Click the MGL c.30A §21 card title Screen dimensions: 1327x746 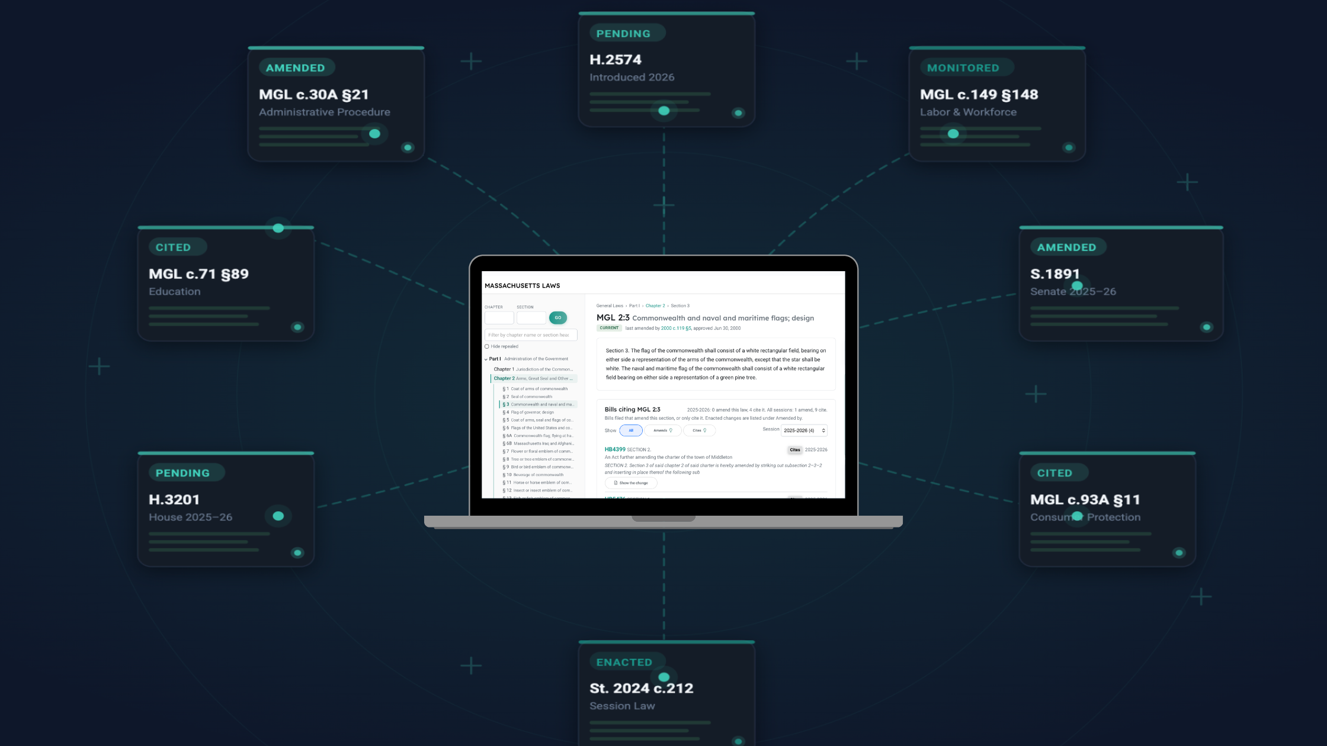pos(314,95)
